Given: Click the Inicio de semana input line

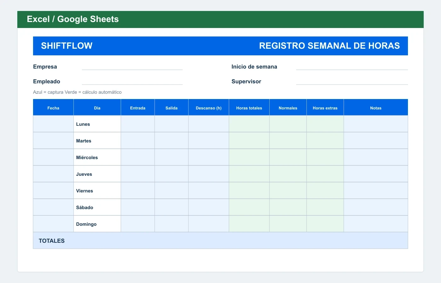Looking at the screenshot, I should coord(352,67).
